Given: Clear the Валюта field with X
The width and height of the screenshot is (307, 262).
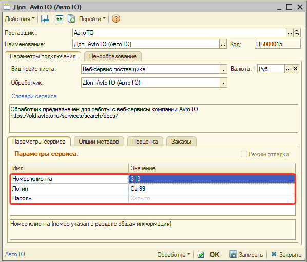Looking at the screenshot, I should (x=295, y=69).
